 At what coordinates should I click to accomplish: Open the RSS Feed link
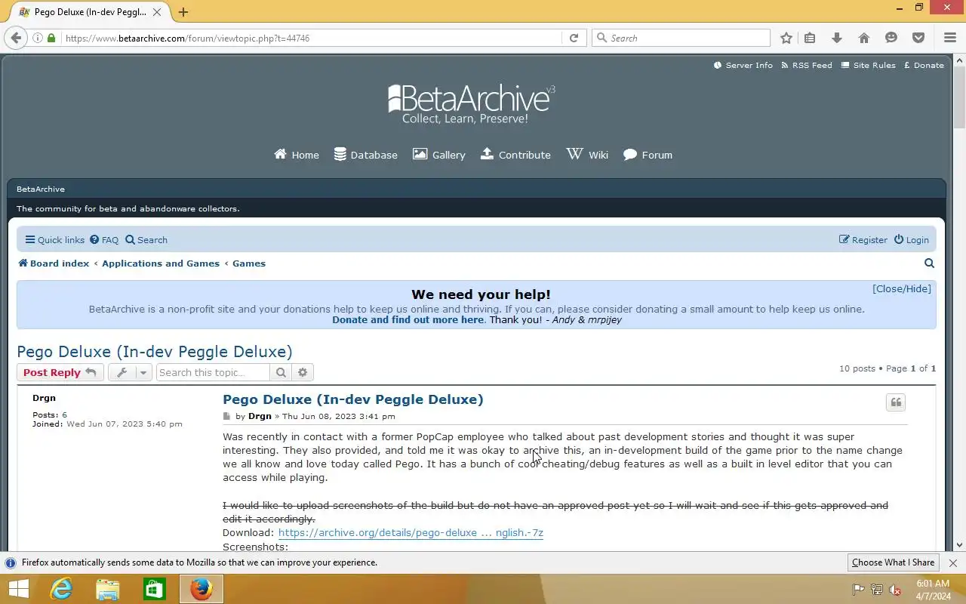pos(806,65)
